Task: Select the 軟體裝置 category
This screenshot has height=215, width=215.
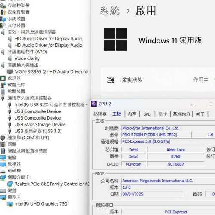Action: pyautogui.click(x=16, y=92)
